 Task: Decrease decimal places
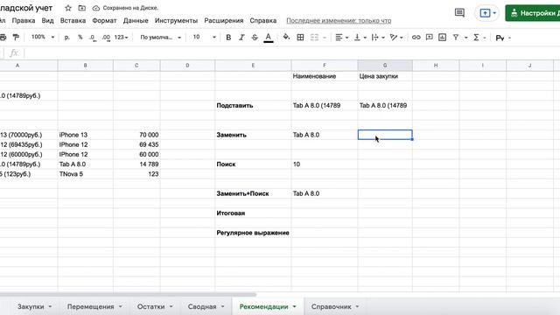(93, 37)
